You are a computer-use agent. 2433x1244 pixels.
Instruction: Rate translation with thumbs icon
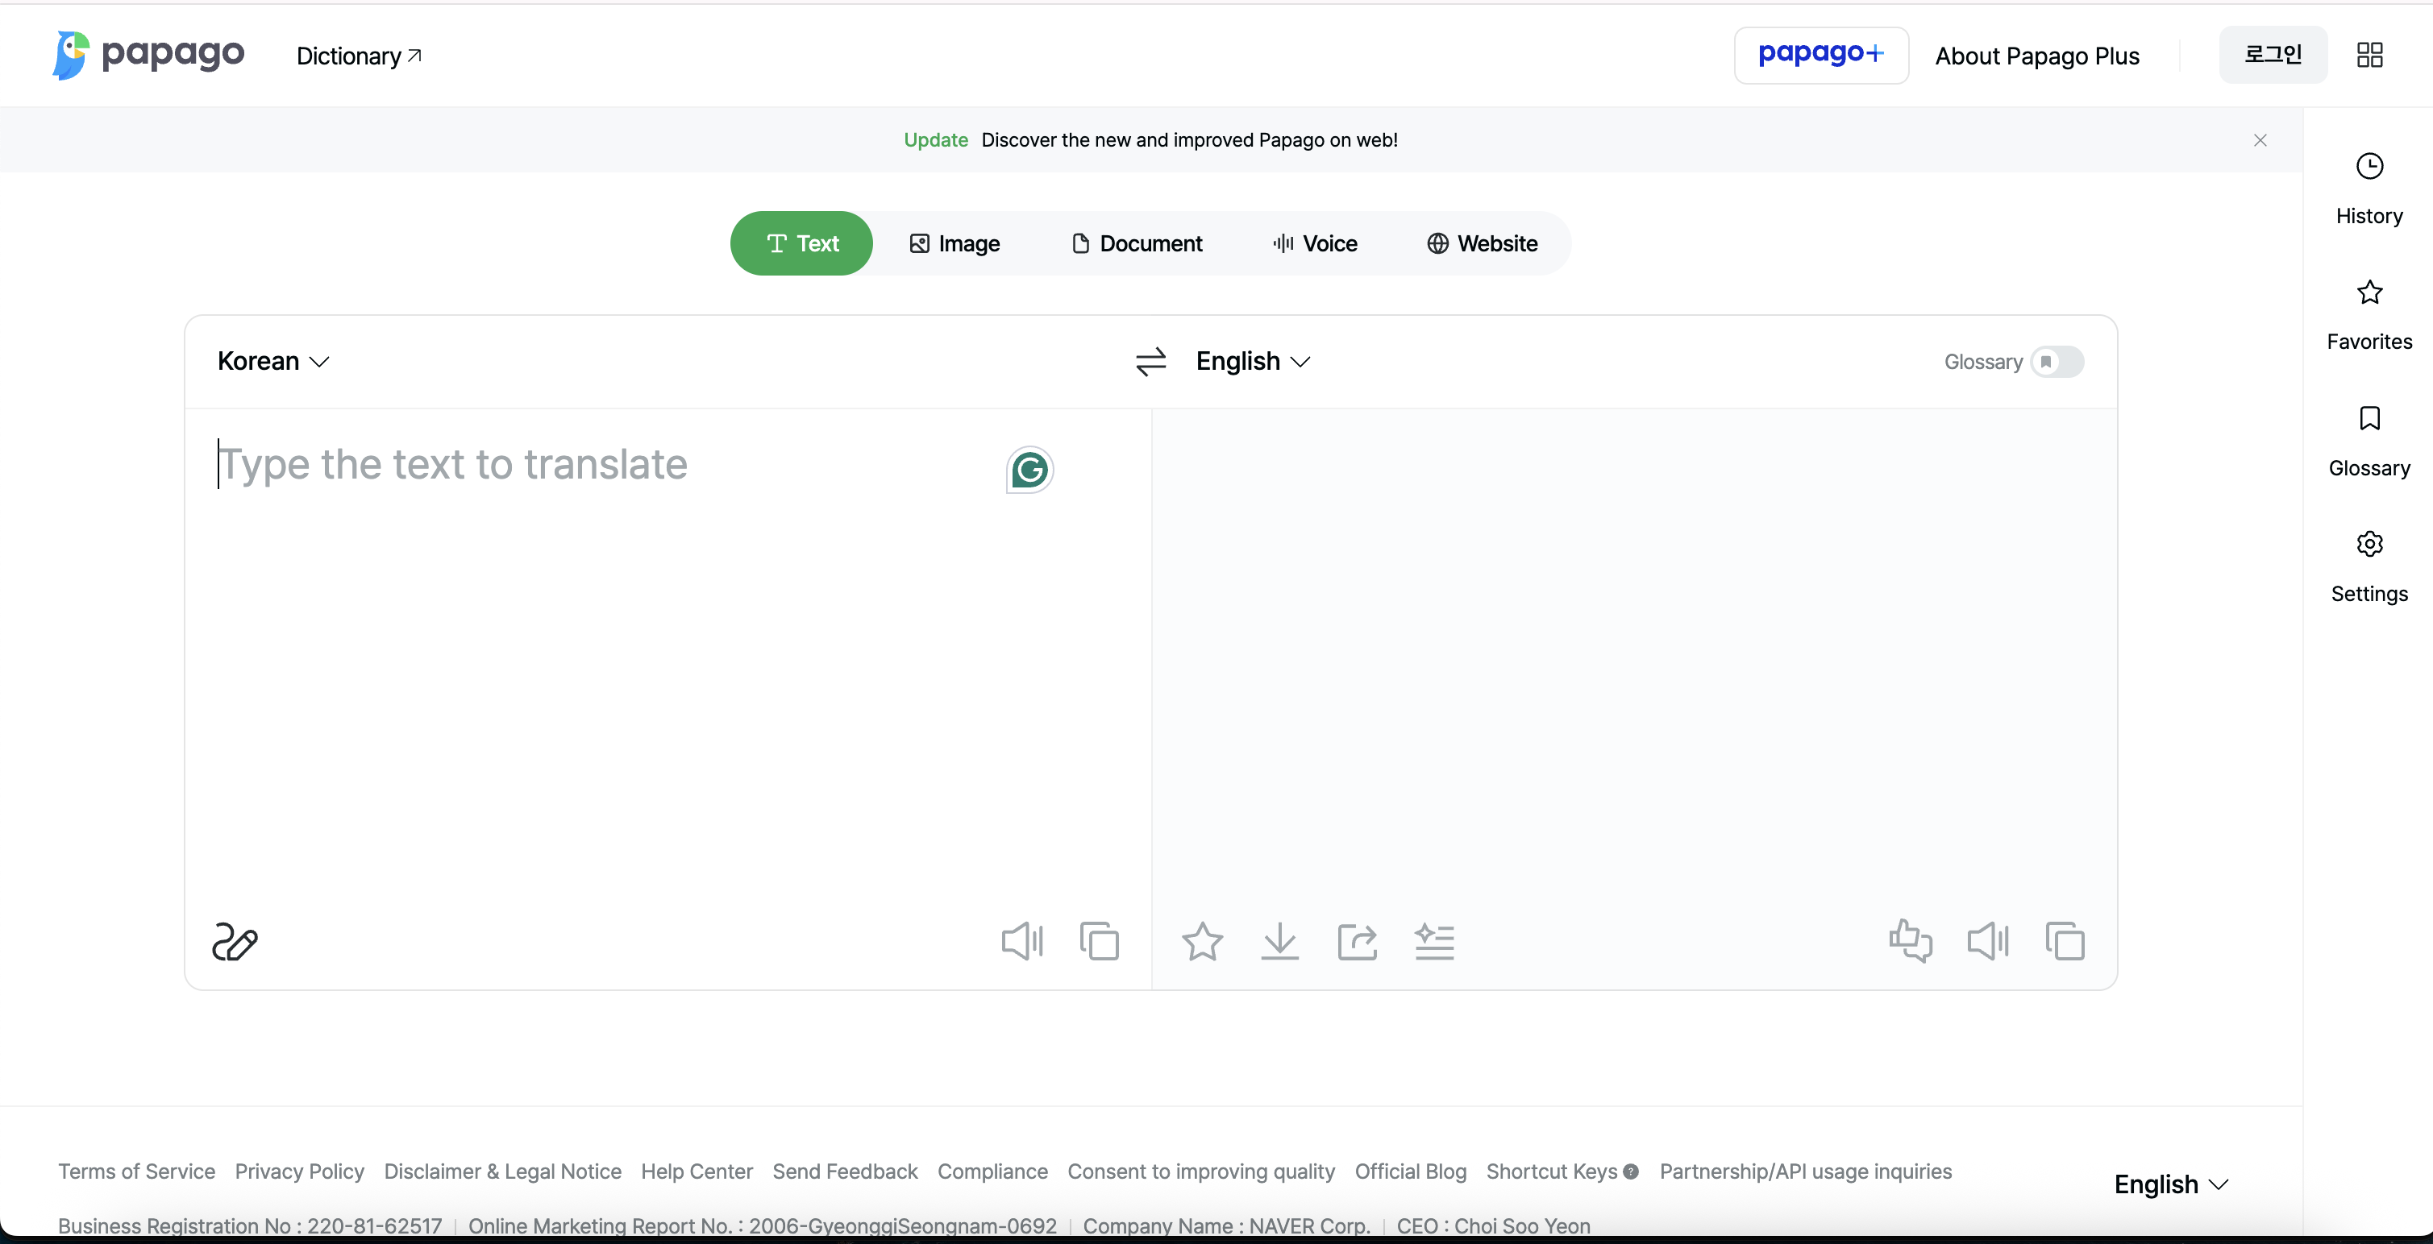[1910, 941]
